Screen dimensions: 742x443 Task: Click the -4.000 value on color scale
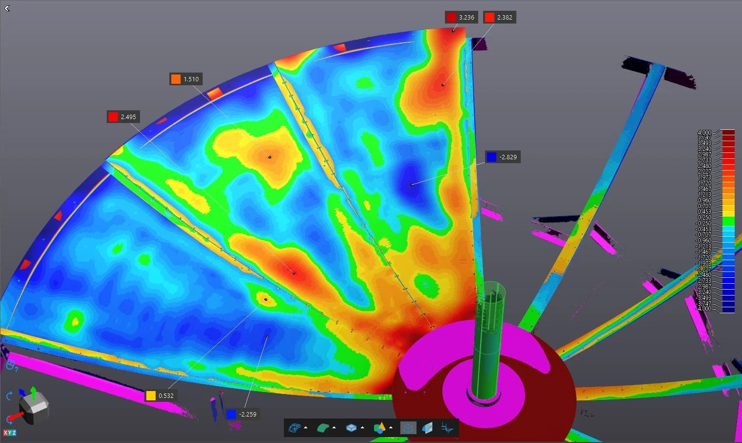(704, 309)
